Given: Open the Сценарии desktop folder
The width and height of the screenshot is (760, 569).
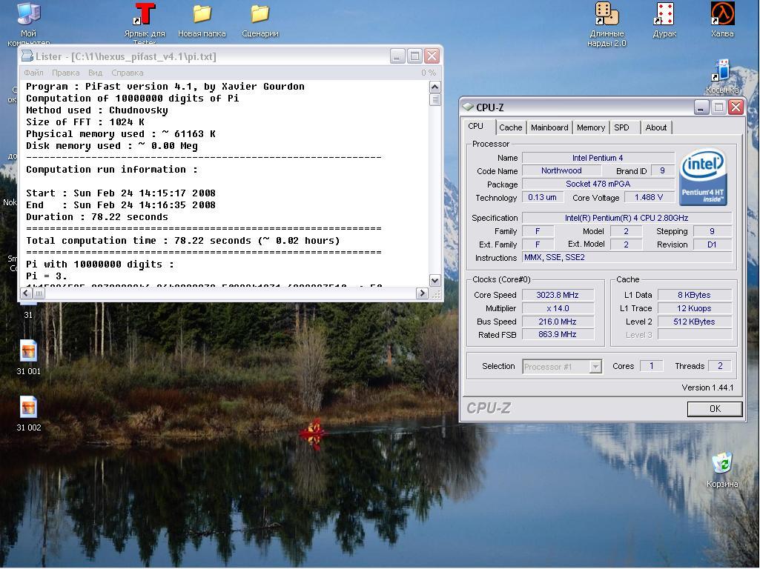Looking at the screenshot, I should pos(260,19).
